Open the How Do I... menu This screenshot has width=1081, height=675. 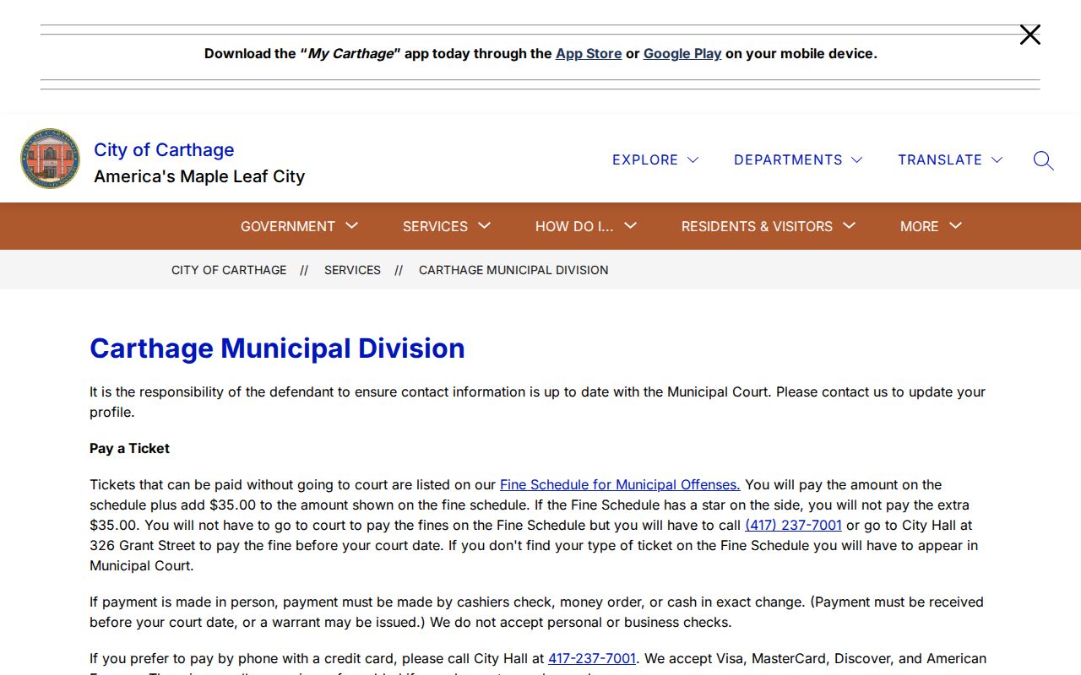586,226
